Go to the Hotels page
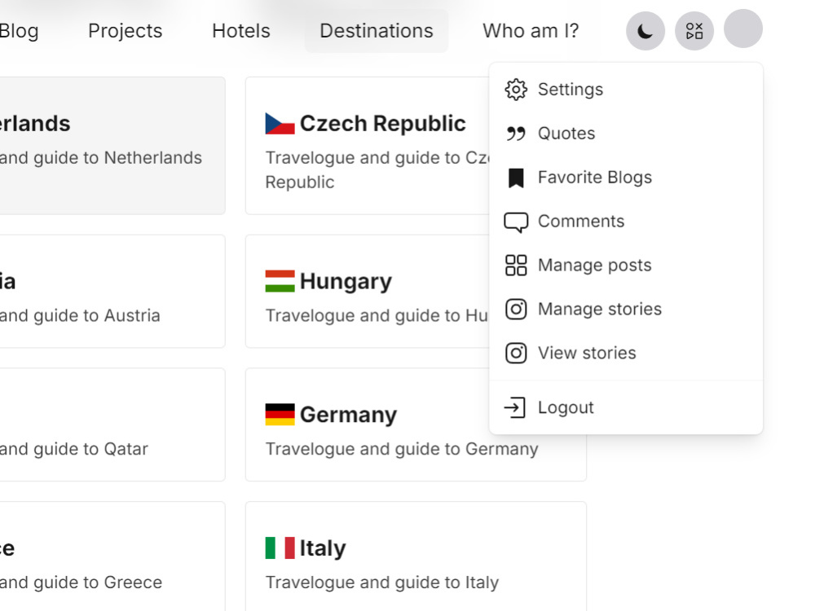 coord(241,31)
